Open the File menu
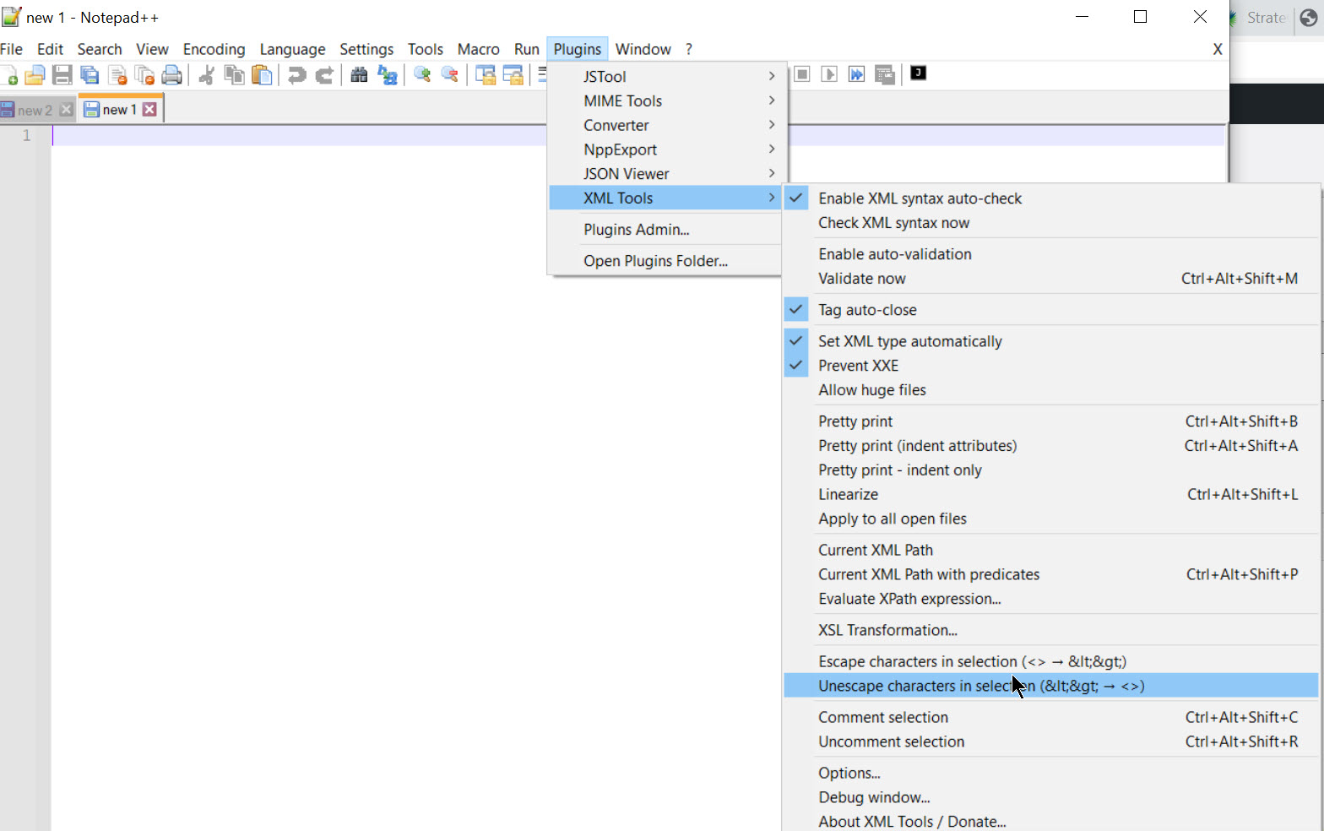This screenshot has height=831, width=1324. tap(12, 49)
